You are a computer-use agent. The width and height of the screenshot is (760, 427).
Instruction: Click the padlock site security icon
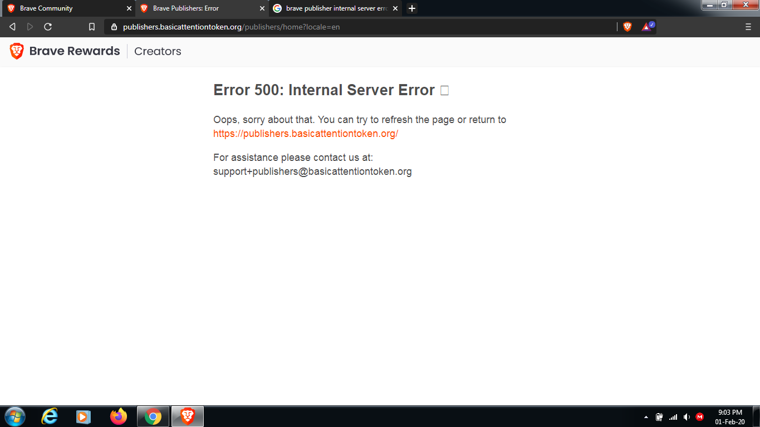coord(114,27)
